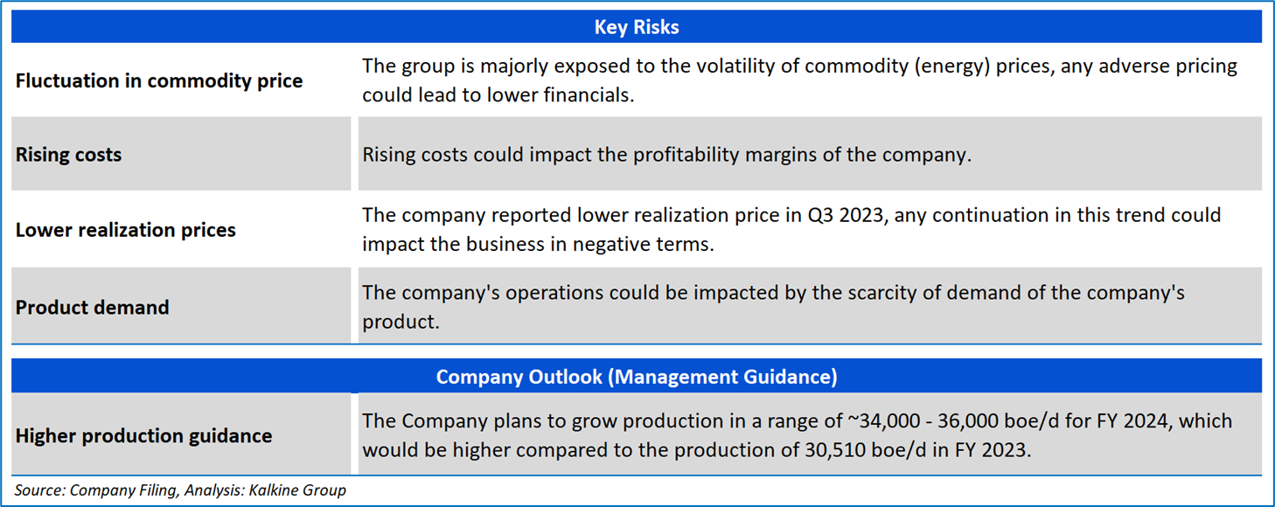Screen dimensions: 1275x507
Task: Select the Product demand row label
Action: tap(93, 308)
